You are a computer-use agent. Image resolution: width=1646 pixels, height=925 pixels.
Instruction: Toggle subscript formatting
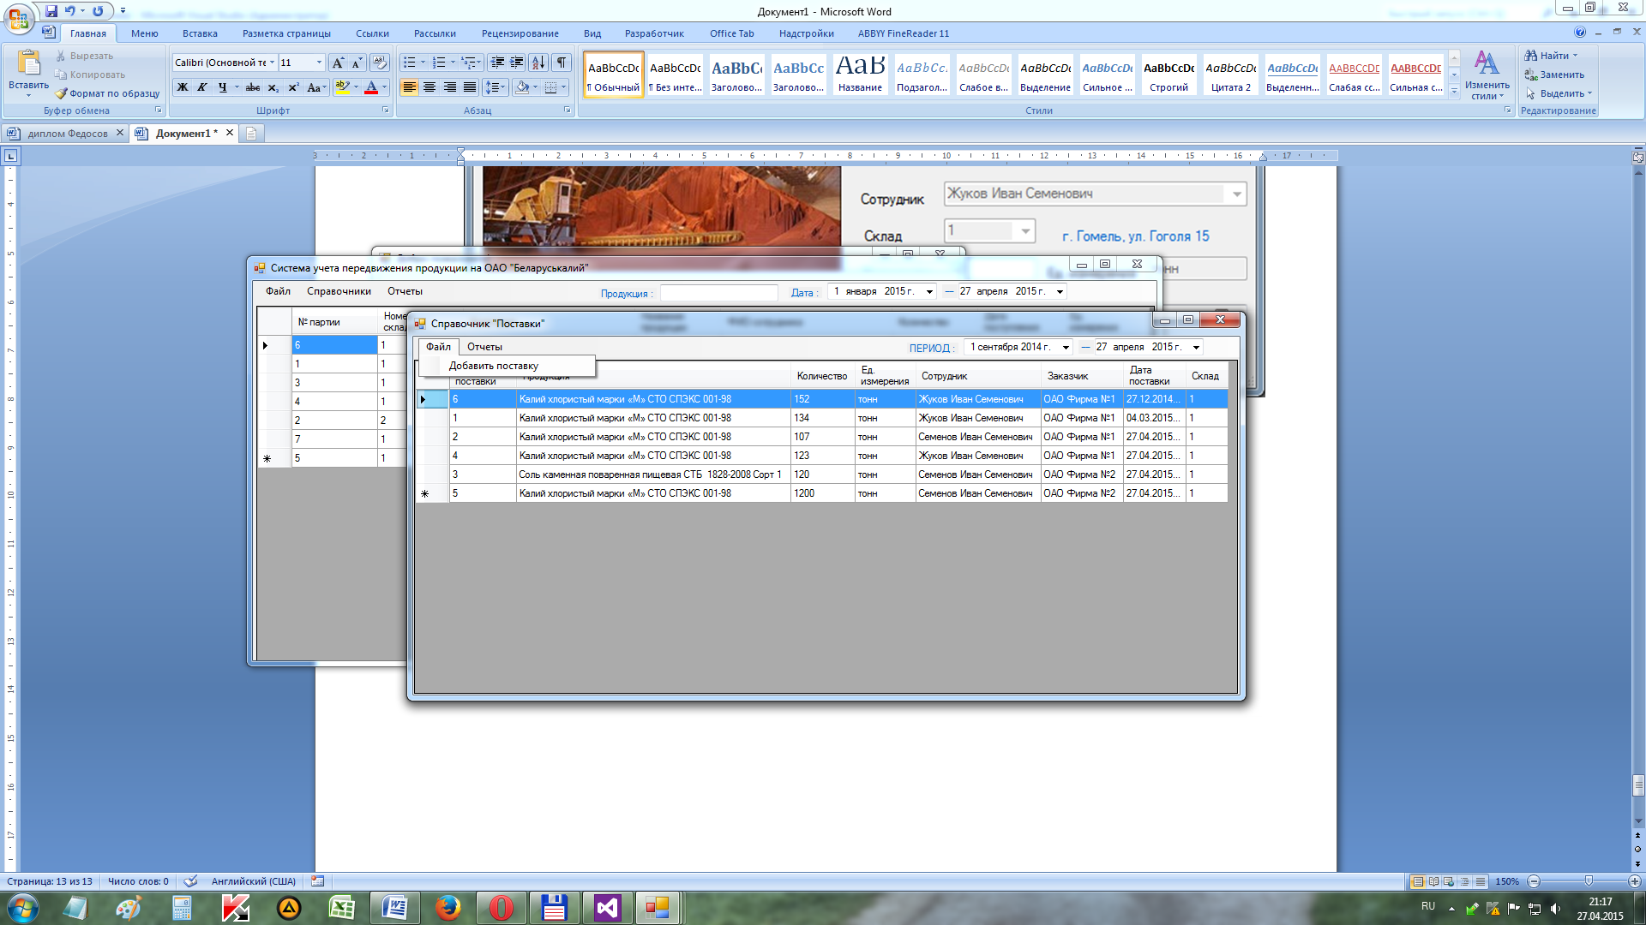click(x=273, y=87)
